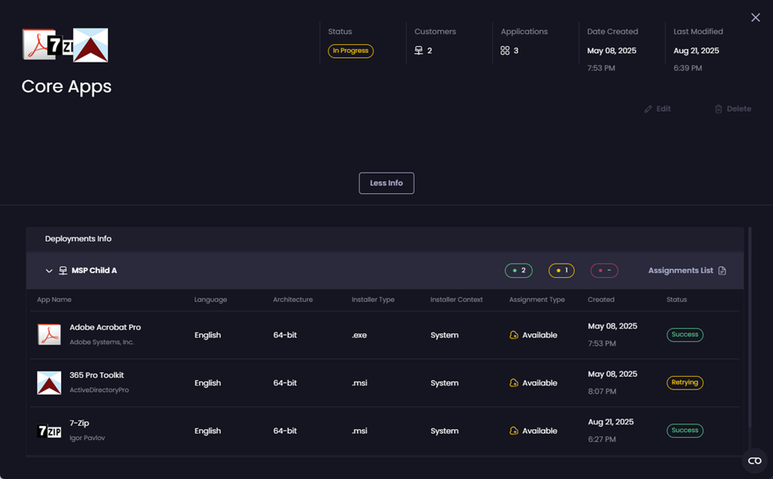Click the Status column header
Image resolution: width=773 pixels, height=479 pixels.
[676, 300]
